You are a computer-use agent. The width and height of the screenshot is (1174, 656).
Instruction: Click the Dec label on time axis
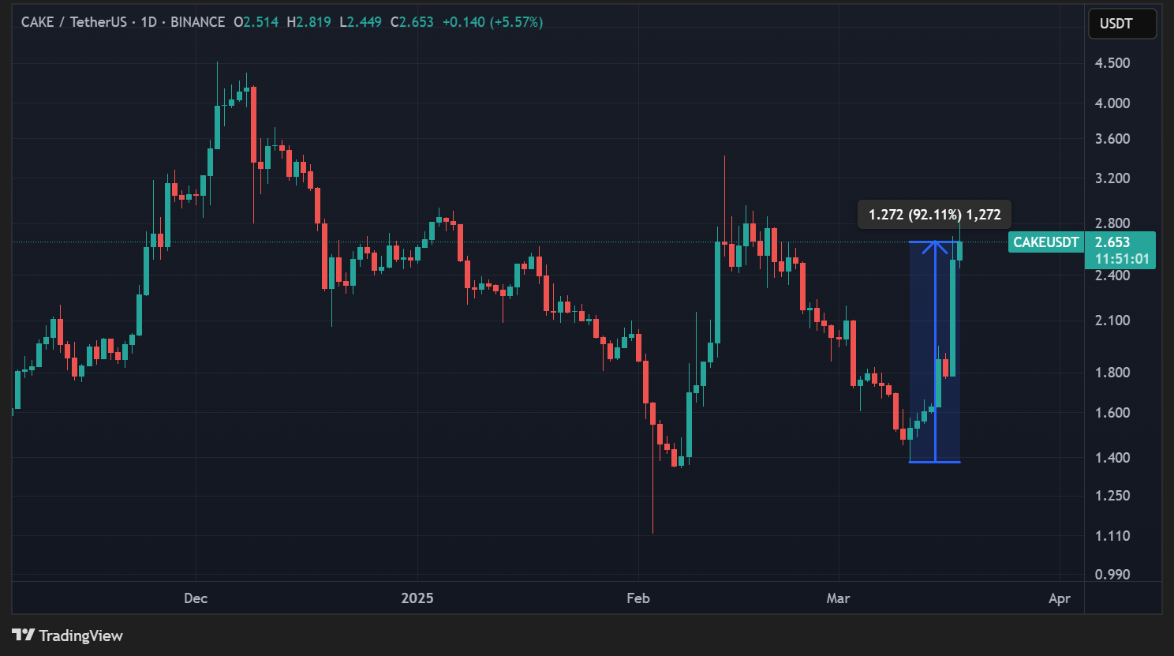tap(196, 598)
